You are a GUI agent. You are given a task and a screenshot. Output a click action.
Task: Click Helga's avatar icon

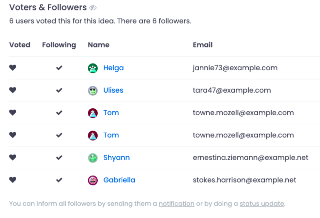coord(93,68)
